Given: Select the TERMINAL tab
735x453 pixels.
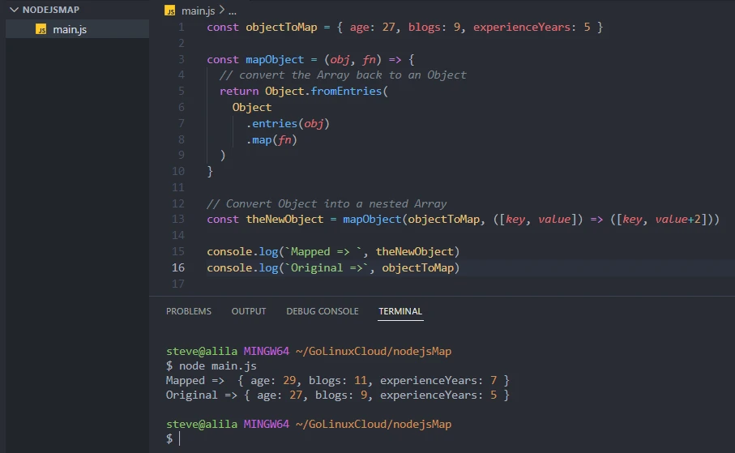Looking at the screenshot, I should 400,311.
